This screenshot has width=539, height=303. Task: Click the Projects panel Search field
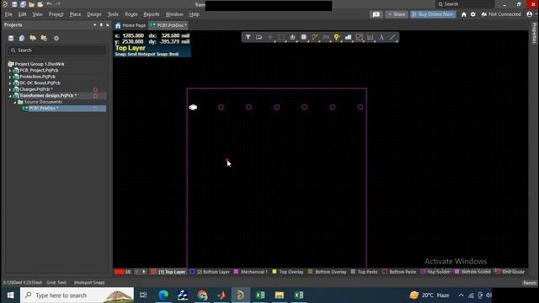(x=57, y=50)
